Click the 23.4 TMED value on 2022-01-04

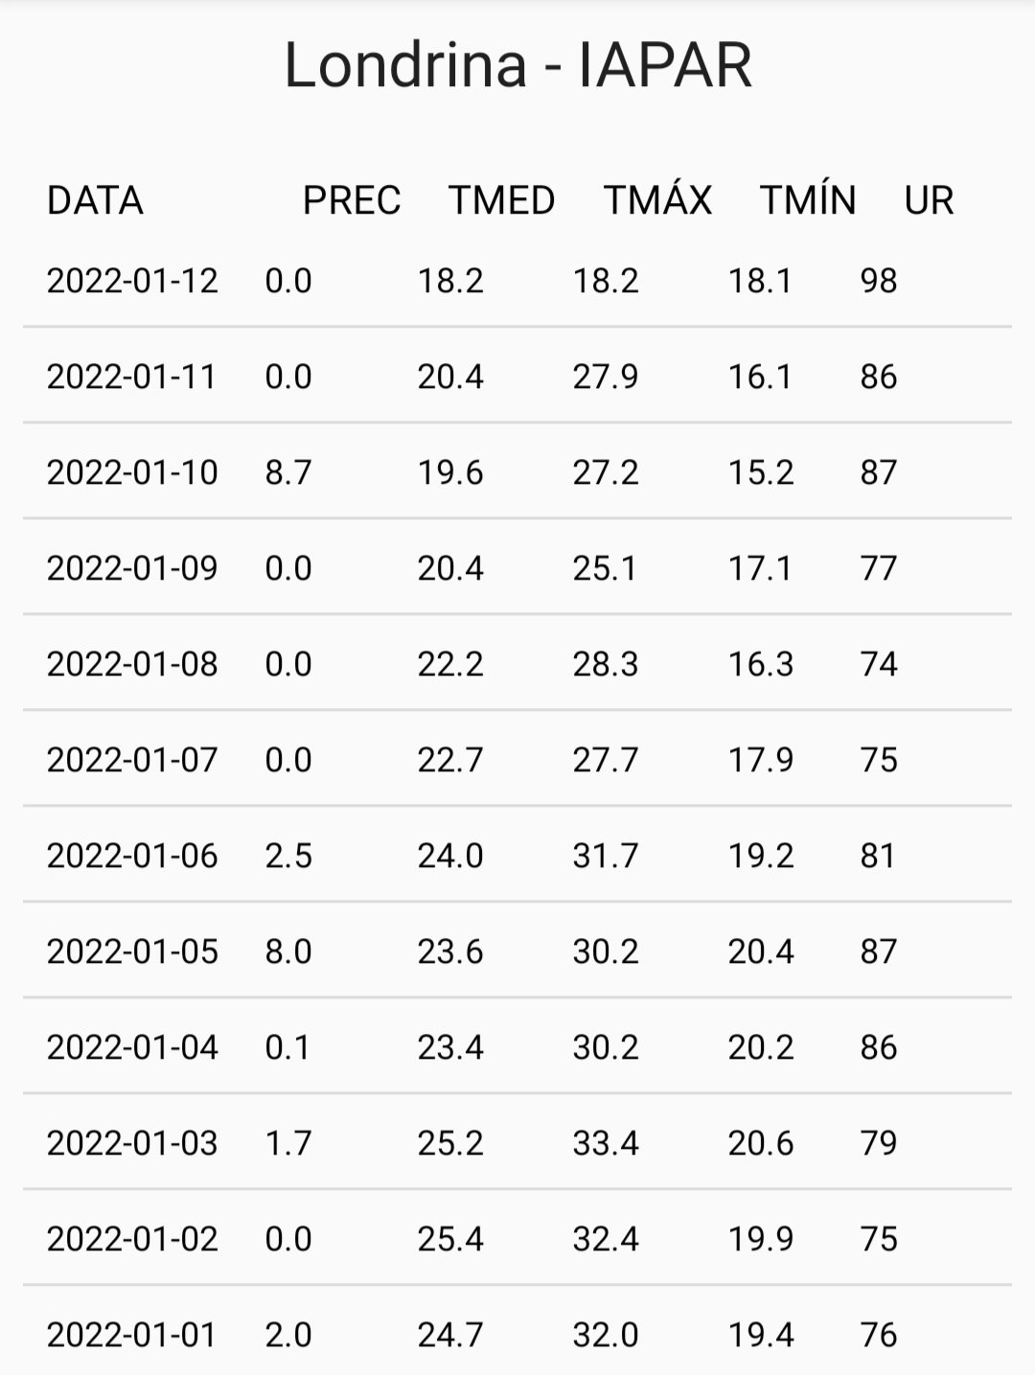tap(450, 1047)
